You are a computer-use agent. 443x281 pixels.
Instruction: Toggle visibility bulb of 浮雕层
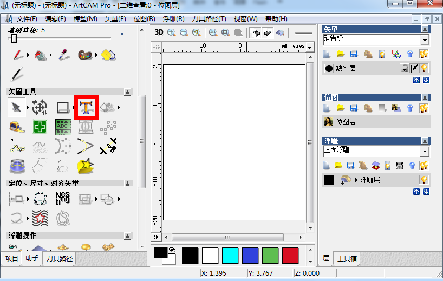(424, 180)
